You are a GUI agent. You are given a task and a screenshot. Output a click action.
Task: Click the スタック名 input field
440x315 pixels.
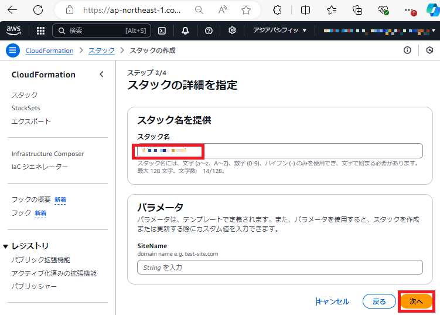[x=280, y=151]
